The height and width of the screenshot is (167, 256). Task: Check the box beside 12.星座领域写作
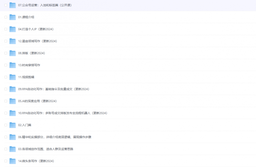6,41
